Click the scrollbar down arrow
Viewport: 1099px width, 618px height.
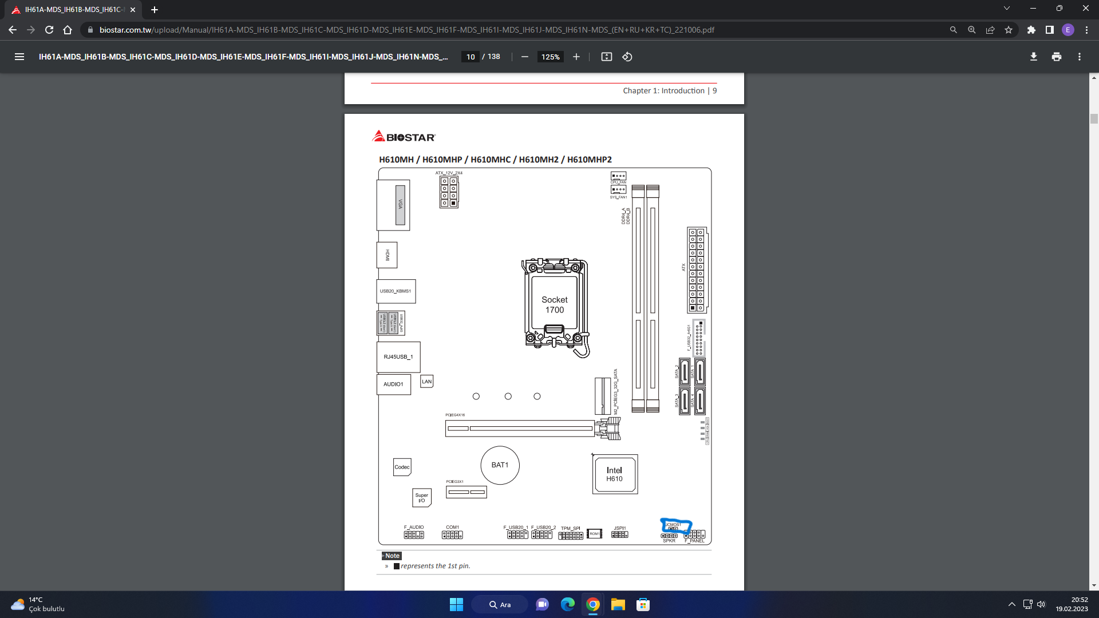click(1094, 585)
